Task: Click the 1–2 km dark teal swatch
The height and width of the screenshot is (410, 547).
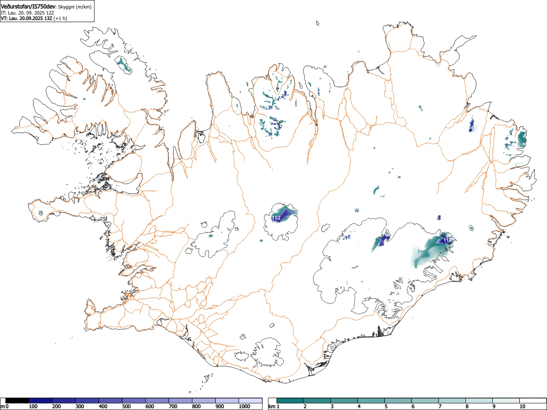Action: pyautogui.click(x=290, y=401)
